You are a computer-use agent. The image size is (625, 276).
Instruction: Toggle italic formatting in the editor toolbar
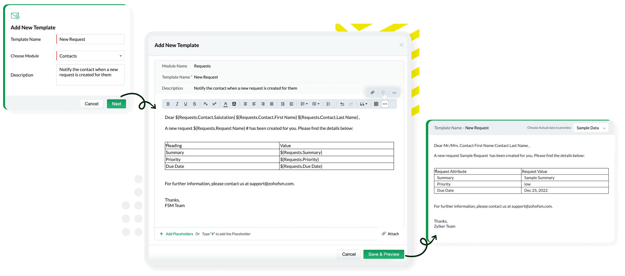click(177, 104)
